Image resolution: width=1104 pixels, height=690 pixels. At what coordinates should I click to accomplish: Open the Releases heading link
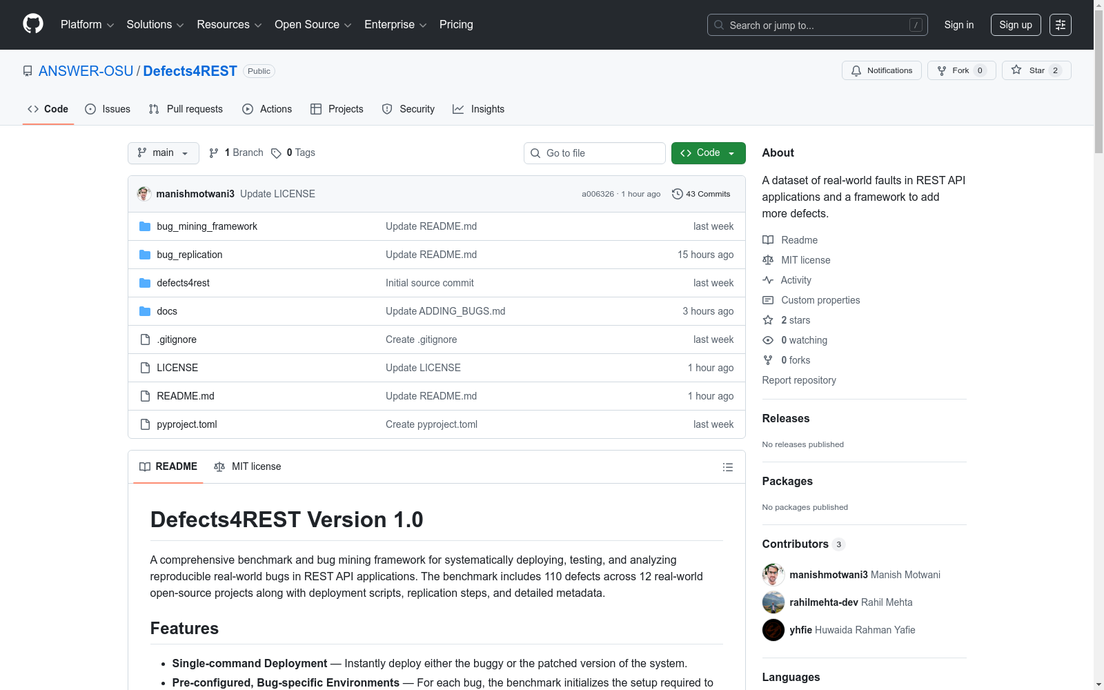tap(786, 418)
